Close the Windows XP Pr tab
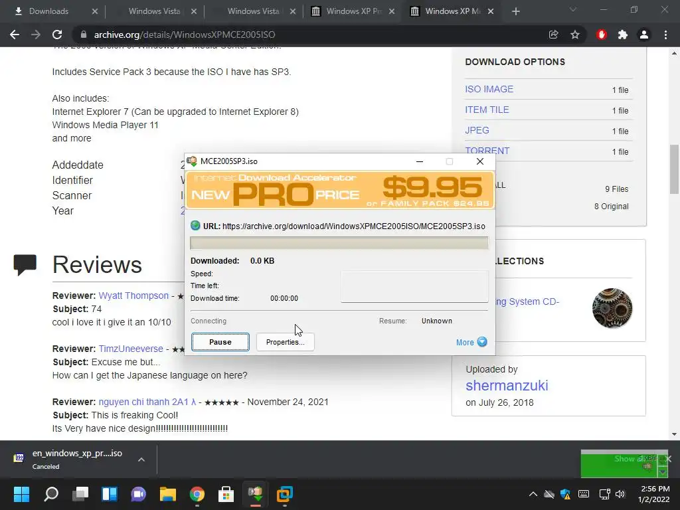Image resolution: width=680 pixels, height=510 pixels. click(x=392, y=11)
